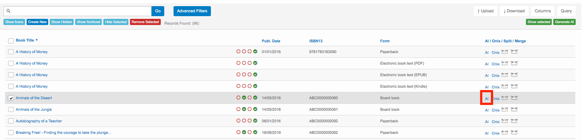The image size is (583, 140).
Task: Open Advanced Filters
Action: point(192,11)
